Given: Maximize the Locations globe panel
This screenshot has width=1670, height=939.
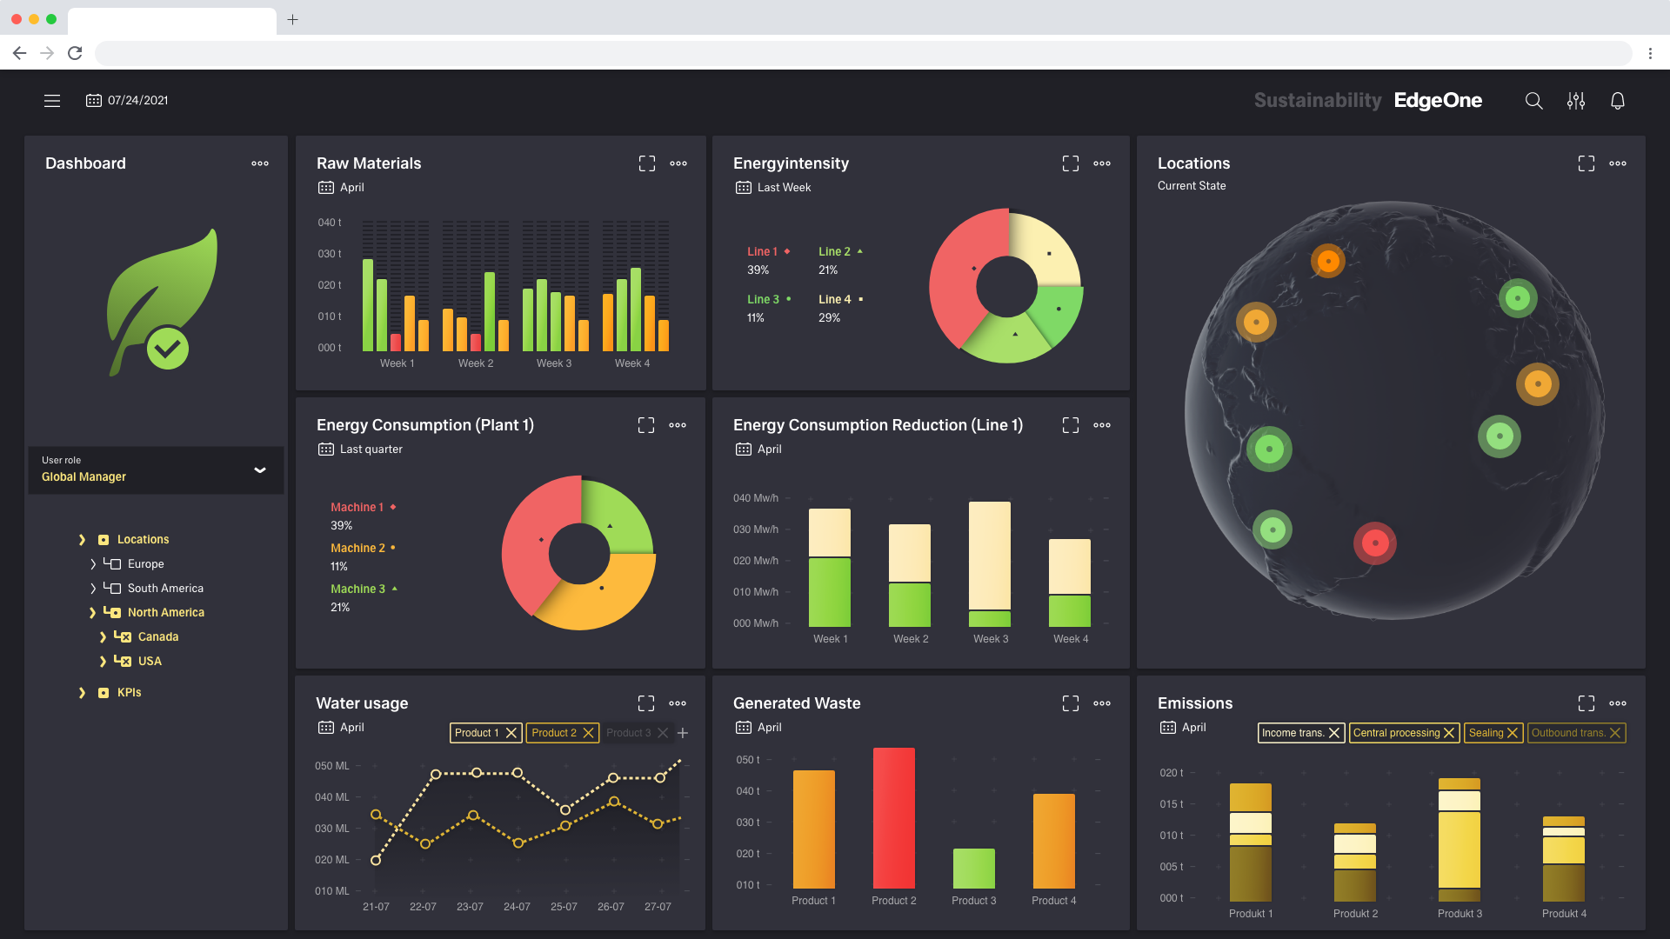Looking at the screenshot, I should [x=1586, y=163].
